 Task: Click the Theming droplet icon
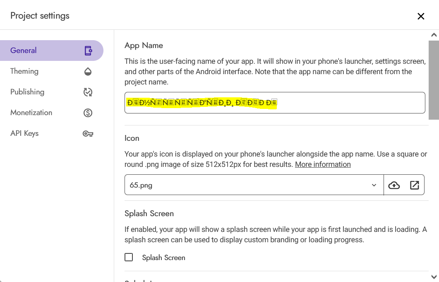88,72
